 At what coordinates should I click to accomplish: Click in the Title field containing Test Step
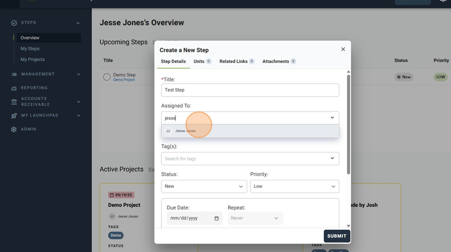tap(250, 90)
